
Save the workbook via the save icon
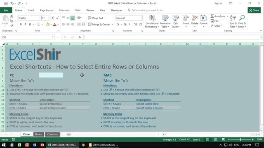coord(6,3)
